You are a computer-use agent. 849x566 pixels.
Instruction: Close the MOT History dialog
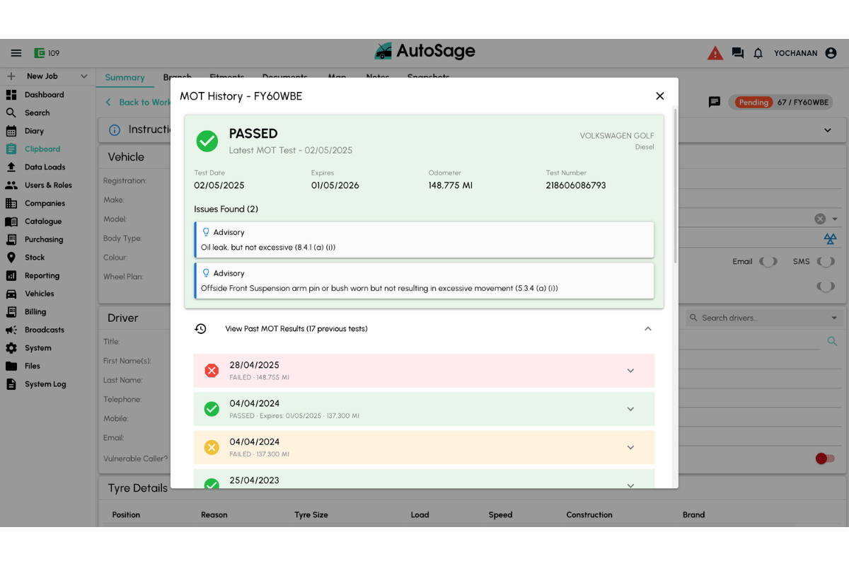click(x=659, y=96)
